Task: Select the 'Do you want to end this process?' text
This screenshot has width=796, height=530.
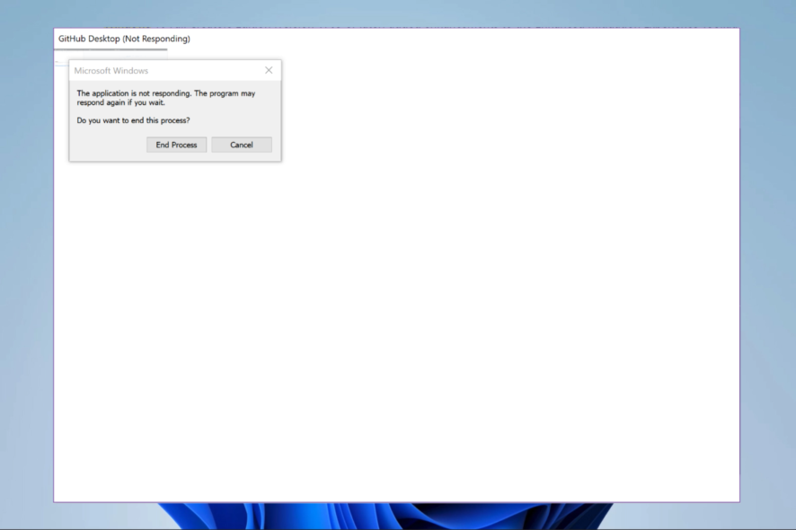Action: pos(133,120)
